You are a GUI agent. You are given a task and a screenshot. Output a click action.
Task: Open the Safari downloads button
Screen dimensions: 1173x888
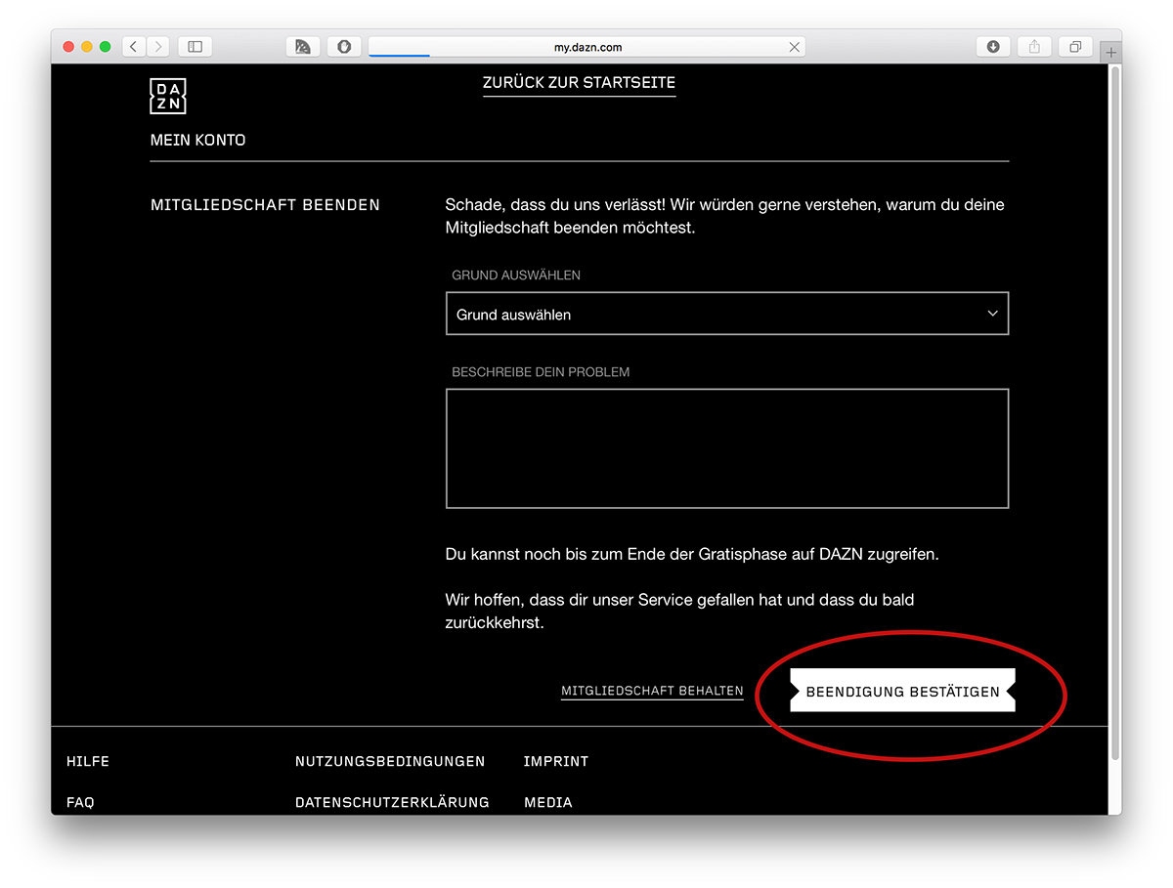[993, 46]
